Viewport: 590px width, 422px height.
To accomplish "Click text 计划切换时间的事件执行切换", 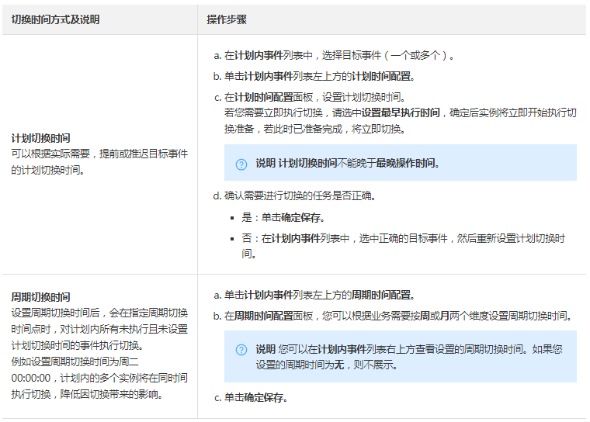I will (77, 345).
